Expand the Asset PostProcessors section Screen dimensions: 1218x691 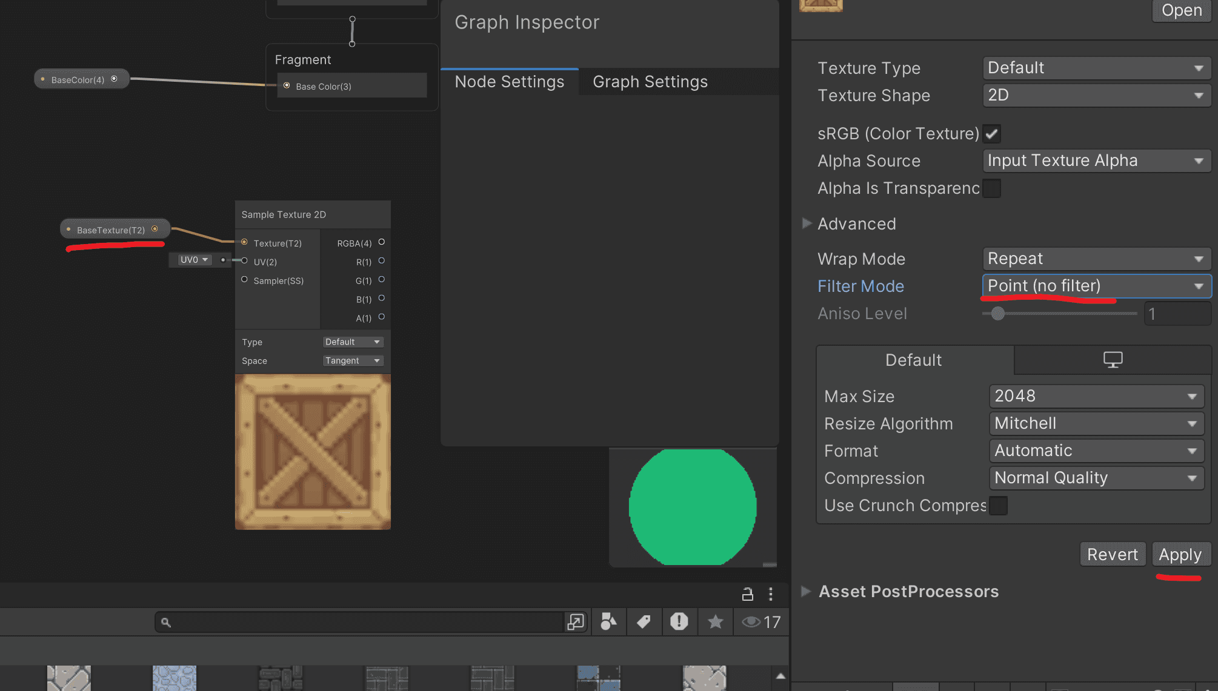(806, 592)
